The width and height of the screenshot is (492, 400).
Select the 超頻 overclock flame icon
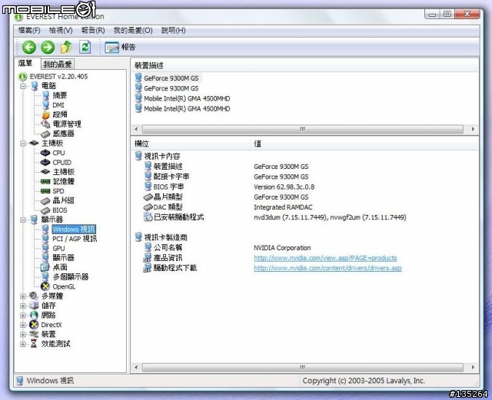46,114
